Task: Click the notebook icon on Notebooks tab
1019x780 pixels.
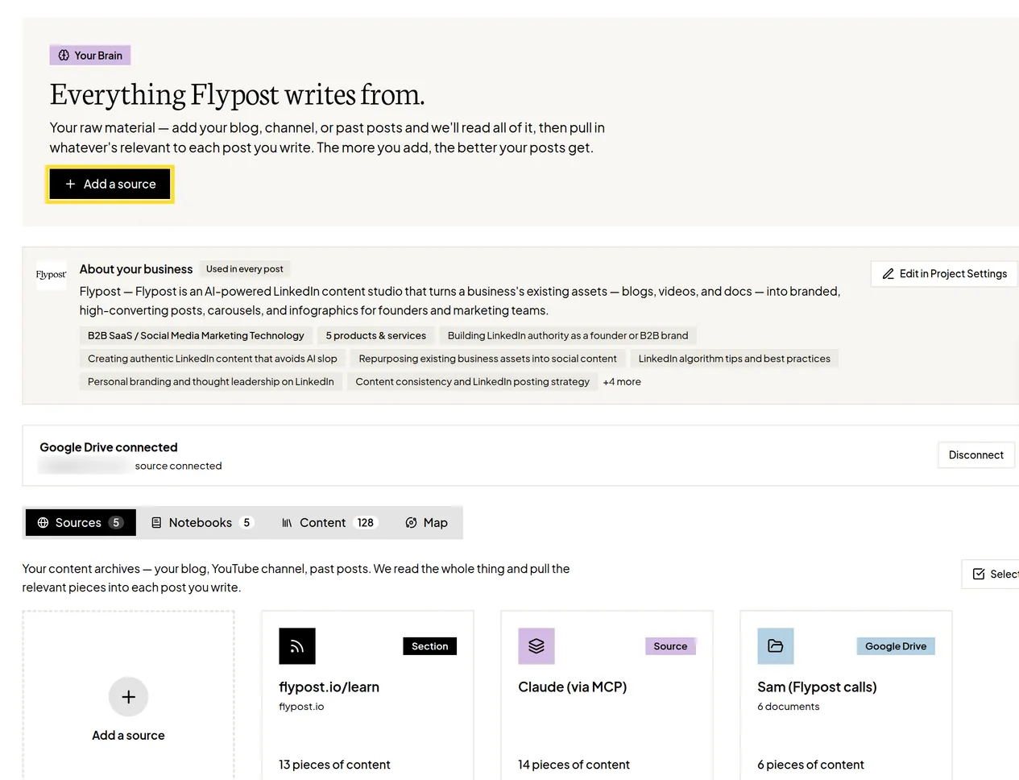Action: tap(157, 523)
